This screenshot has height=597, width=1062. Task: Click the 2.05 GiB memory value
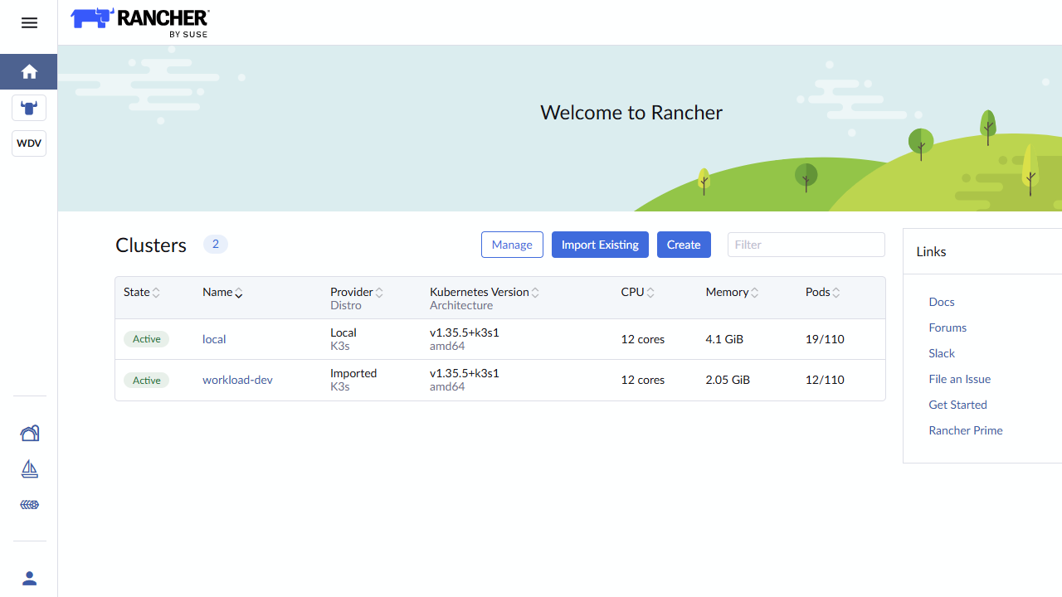pyautogui.click(x=728, y=380)
